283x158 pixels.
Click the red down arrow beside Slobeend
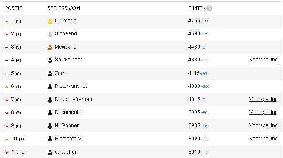click(7, 35)
